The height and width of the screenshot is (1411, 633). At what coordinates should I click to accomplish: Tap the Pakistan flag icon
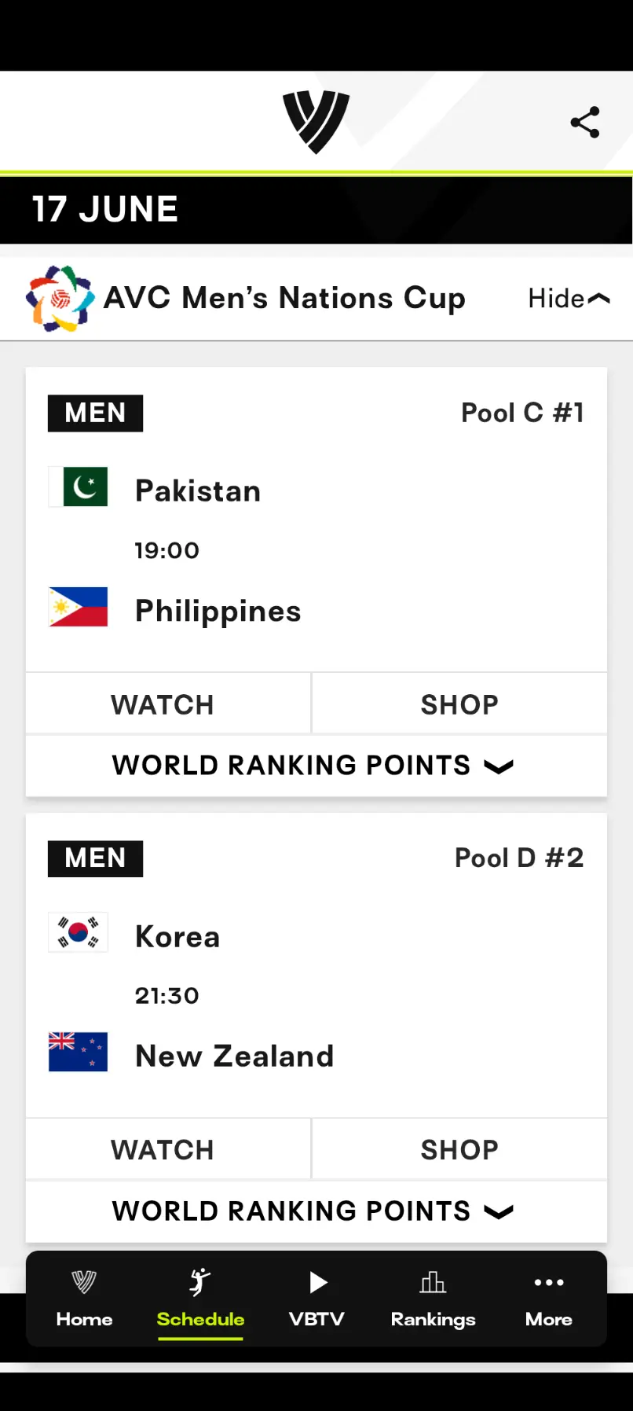[78, 487]
